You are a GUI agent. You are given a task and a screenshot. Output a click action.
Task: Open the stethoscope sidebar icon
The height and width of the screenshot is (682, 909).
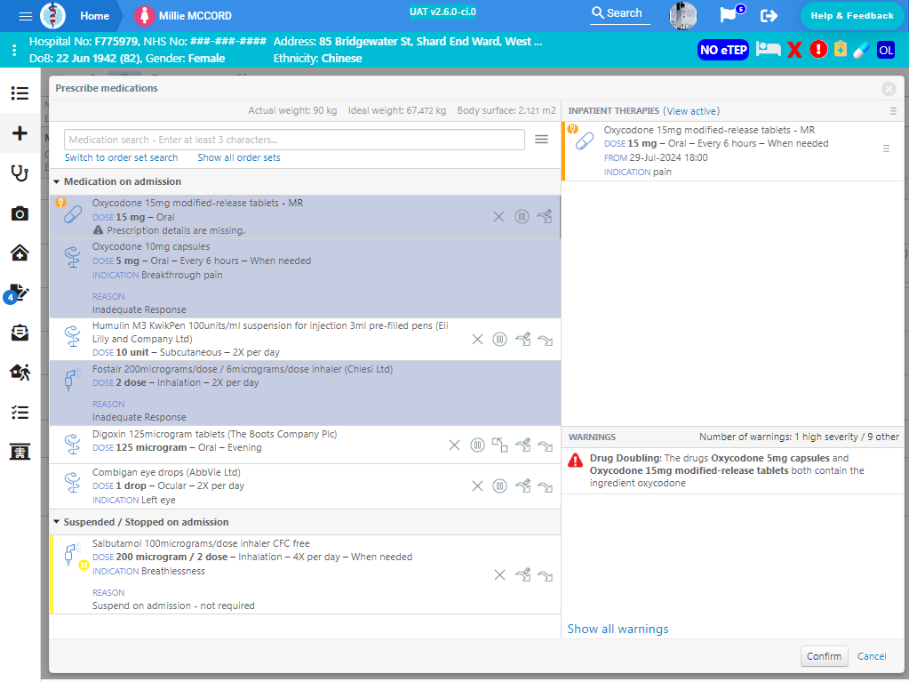click(20, 173)
